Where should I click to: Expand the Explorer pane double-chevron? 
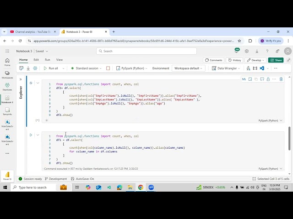[x=21, y=79]
